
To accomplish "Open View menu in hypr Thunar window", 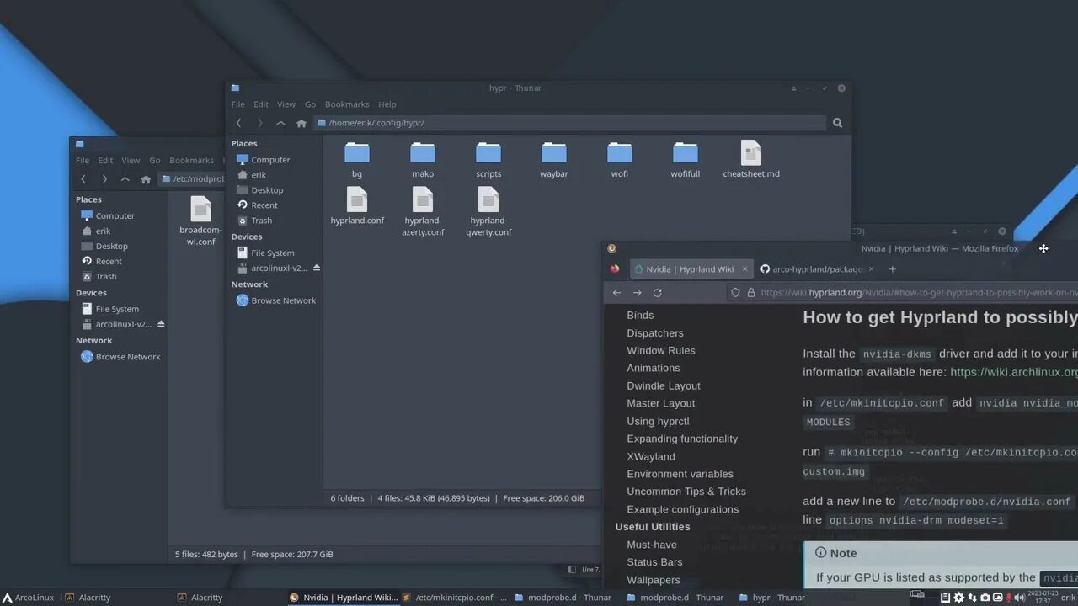I will [x=286, y=104].
